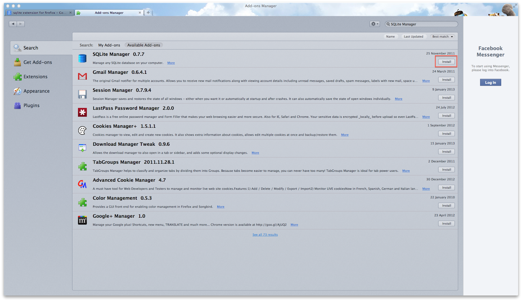The width and height of the screenshot is (522, 301).
Task: Switch to sqlite extension for firefox tab
Action: tap(39, 13)
